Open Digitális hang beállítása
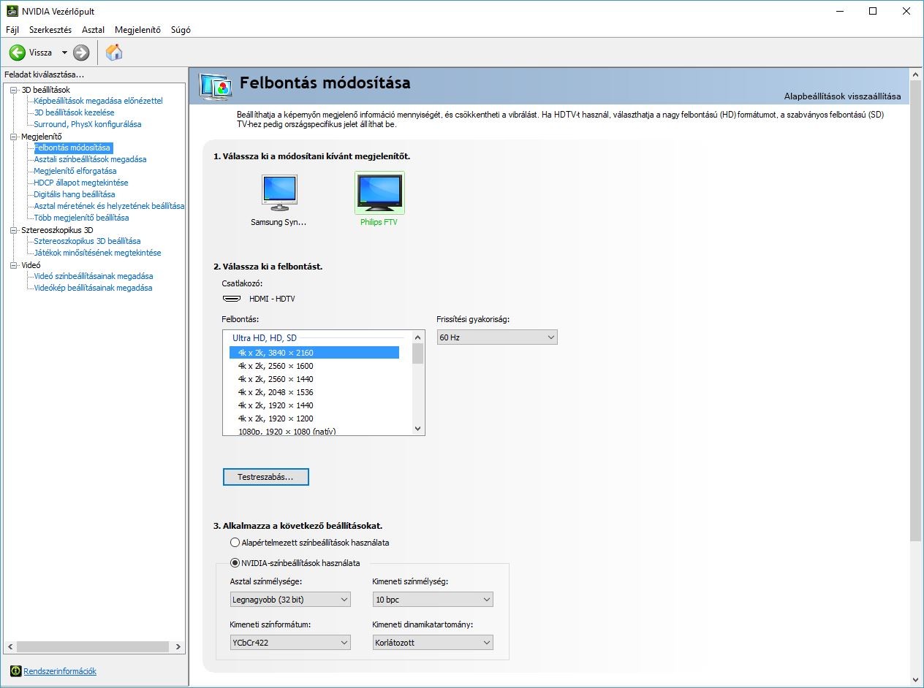Image resolution: width=924 pixels, height=688 pixels. (x=75, y=194)
